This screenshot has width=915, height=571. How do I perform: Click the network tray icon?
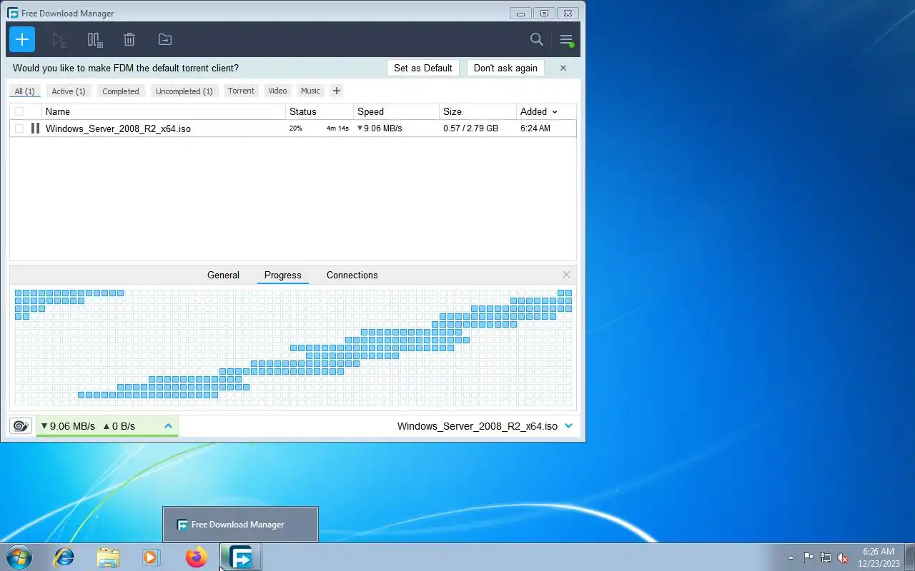coord(826,557)
